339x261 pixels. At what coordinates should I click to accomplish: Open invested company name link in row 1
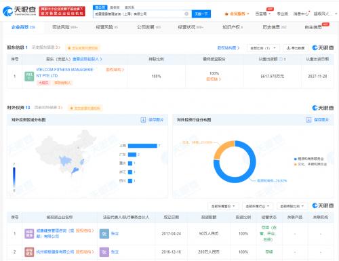pos(55,233)
